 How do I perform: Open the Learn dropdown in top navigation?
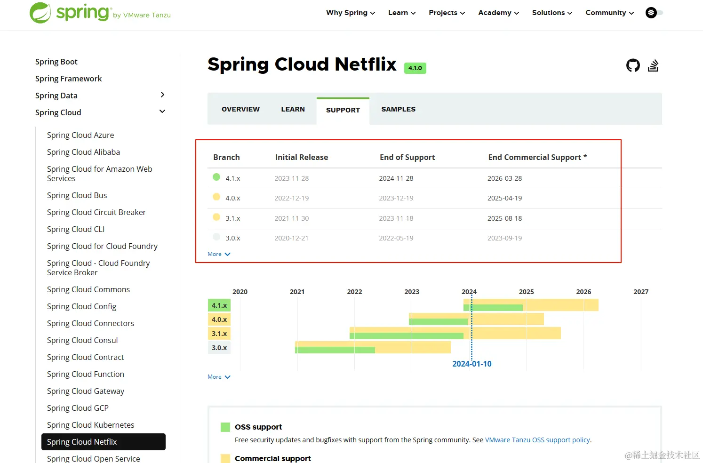tap(402, 13)
